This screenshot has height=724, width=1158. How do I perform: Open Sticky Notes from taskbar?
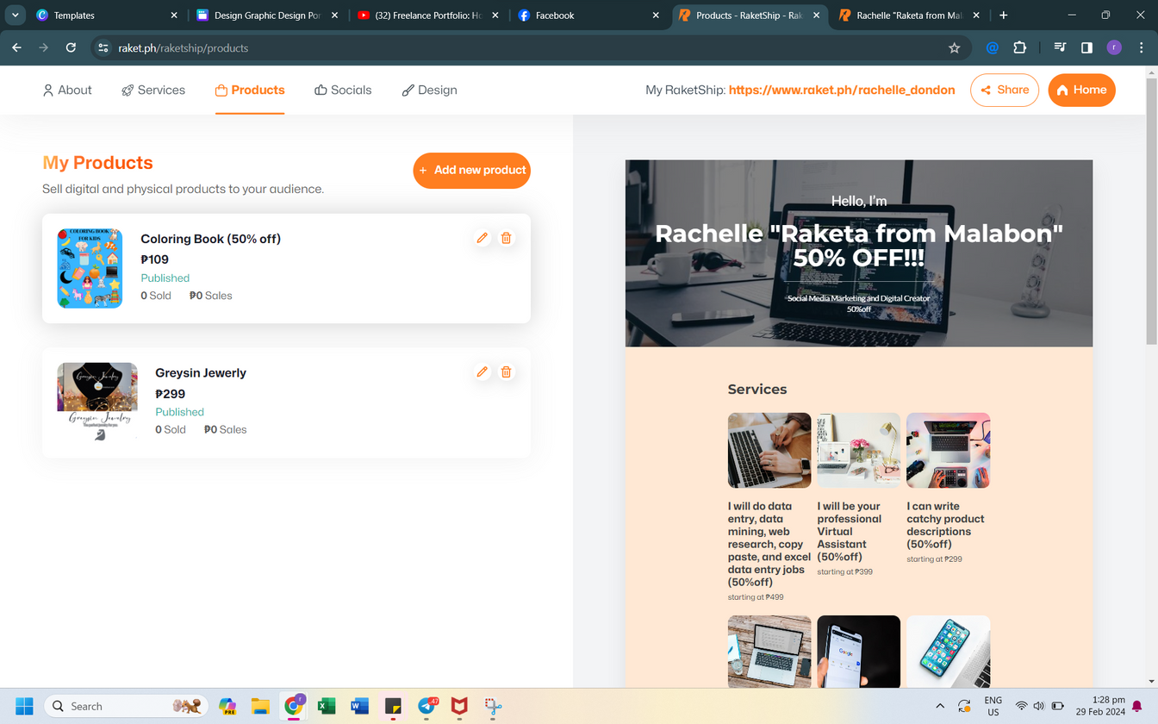[x=393, y=706]
